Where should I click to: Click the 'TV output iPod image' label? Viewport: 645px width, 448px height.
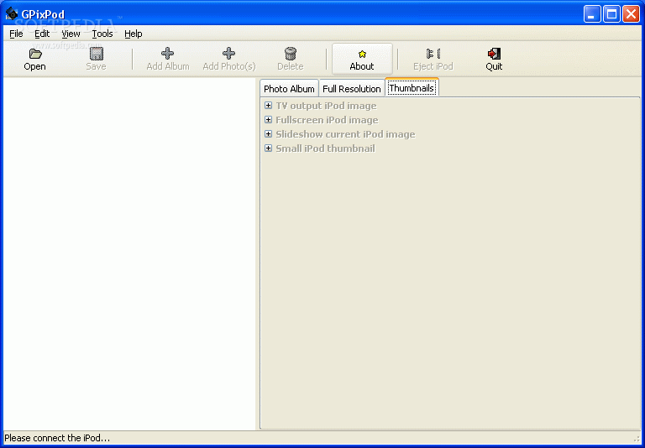[326, 106]
